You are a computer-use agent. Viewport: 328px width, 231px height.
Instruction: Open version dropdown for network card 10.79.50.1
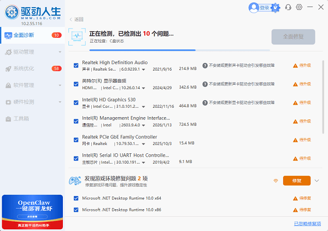(x=143, y=144)
